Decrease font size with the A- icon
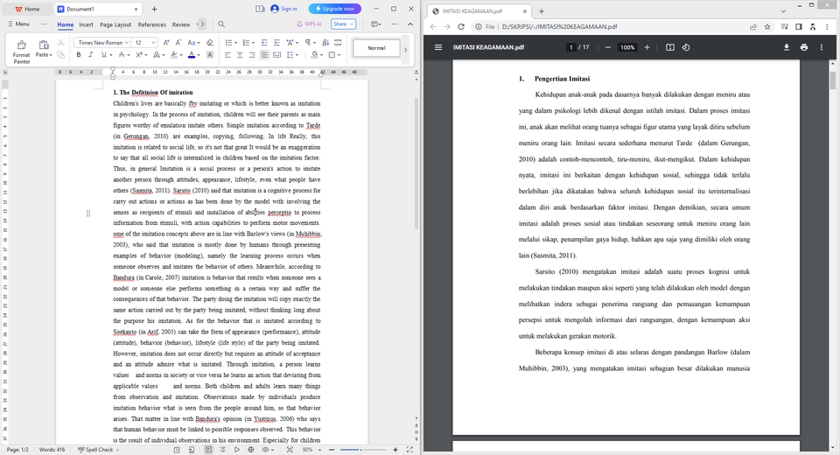 178,42
